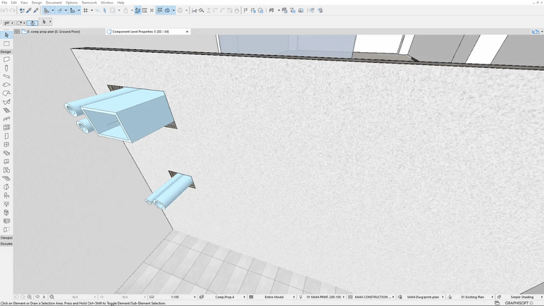This screenshot has width=544, height=306.
Task: Click the Pick Up Parameters eyedropper icon
Action: [29, 11]
